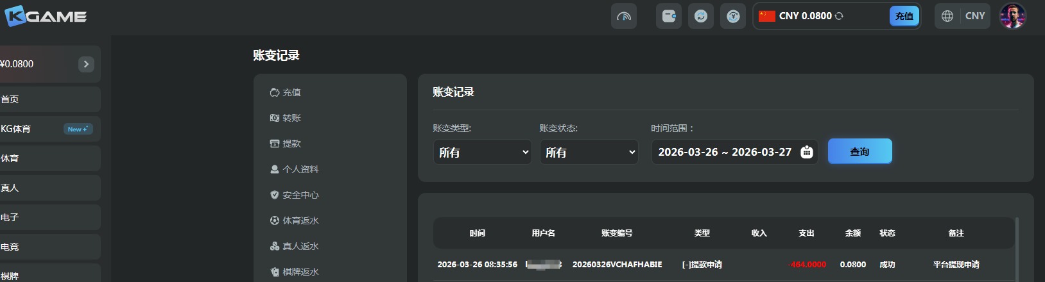
Task: Click the 账变编号 column header
Action: pyautogui.click(x=617, y=233)
